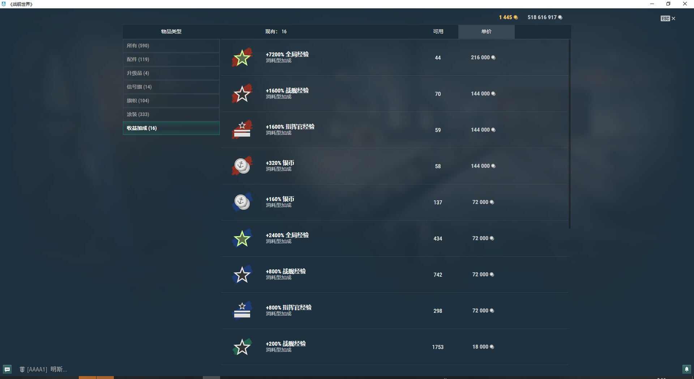Close the inventory with ESC button
This screenshot has height=379, width=694.
(668, 18)
